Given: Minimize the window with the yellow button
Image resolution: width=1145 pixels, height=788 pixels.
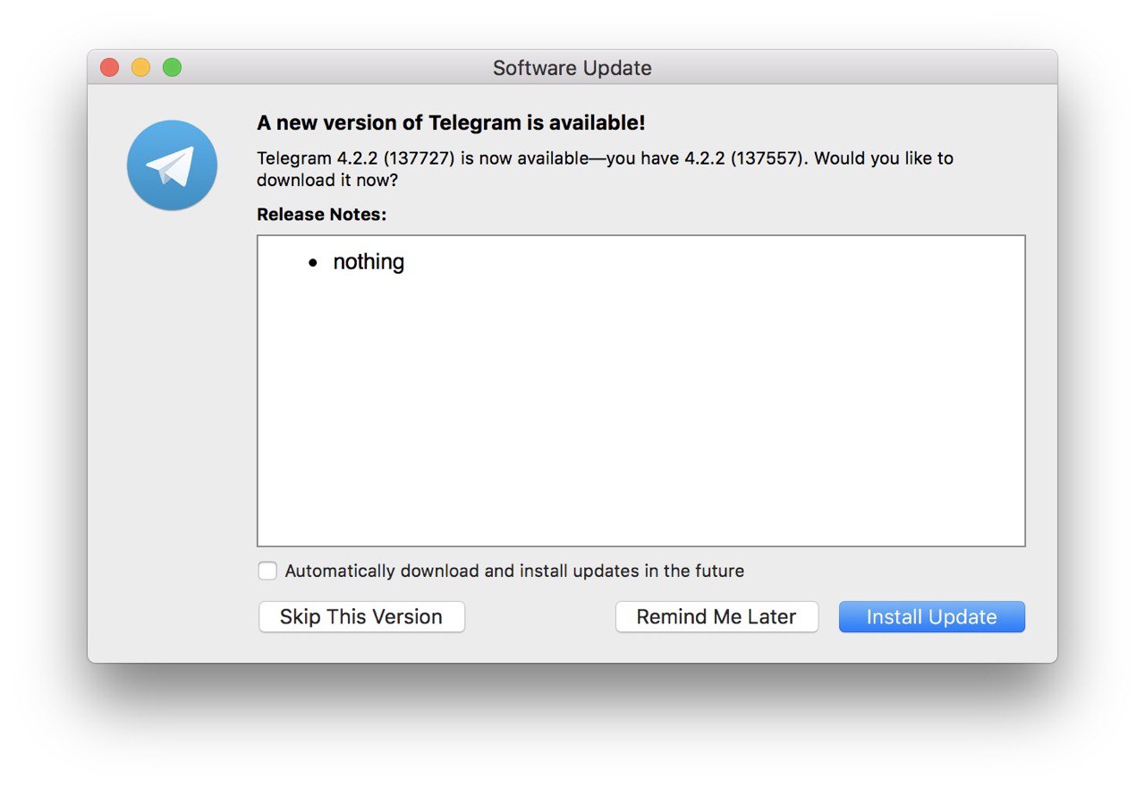Looking at the screenshot, I should pyautogui.click(x=140, y=67).
